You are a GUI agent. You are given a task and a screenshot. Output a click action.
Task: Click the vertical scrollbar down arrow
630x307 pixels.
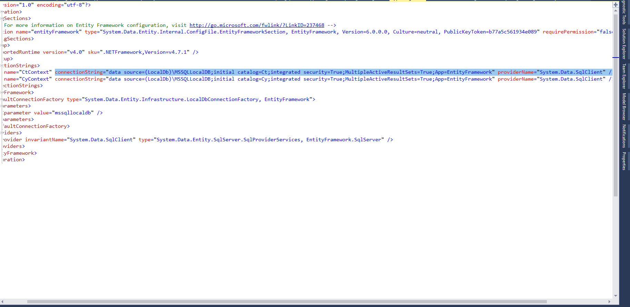(616, 296)
